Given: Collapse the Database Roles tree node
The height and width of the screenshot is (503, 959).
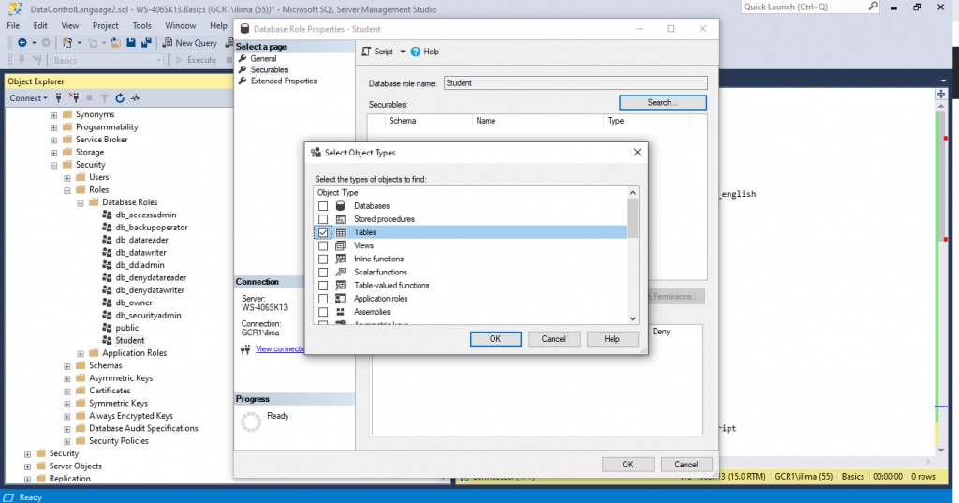Looking at the screenshot, I should click(81, 202).
